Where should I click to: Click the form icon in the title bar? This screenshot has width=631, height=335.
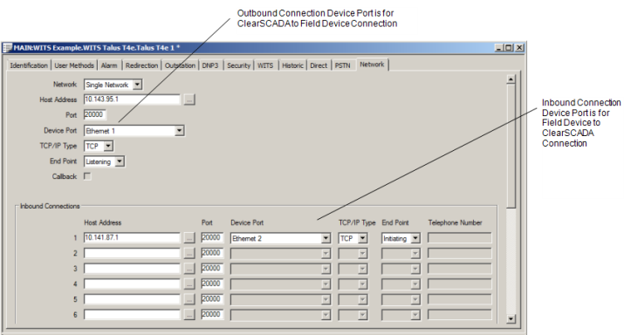[8, 48]
